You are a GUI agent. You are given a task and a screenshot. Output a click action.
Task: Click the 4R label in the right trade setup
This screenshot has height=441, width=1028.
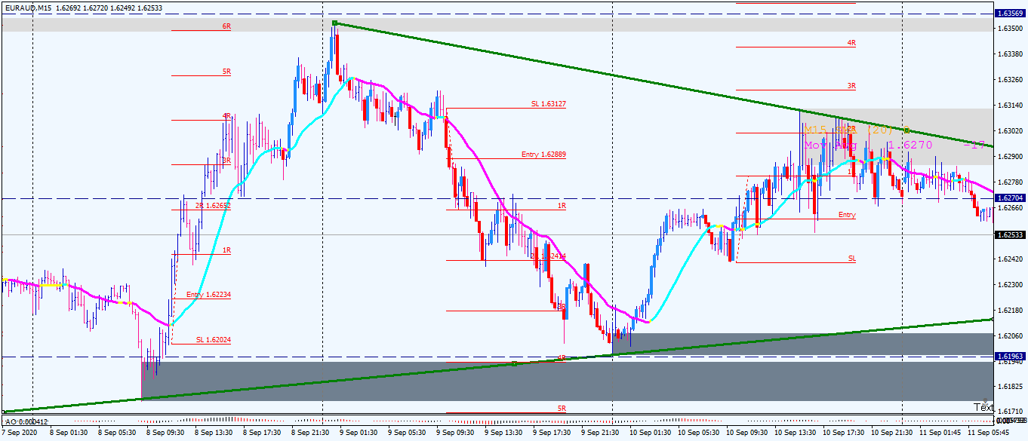click(851, 44)
